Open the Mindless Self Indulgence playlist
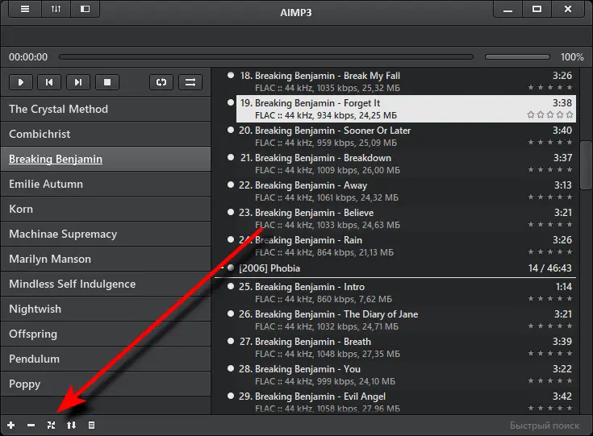 (106, 284)
